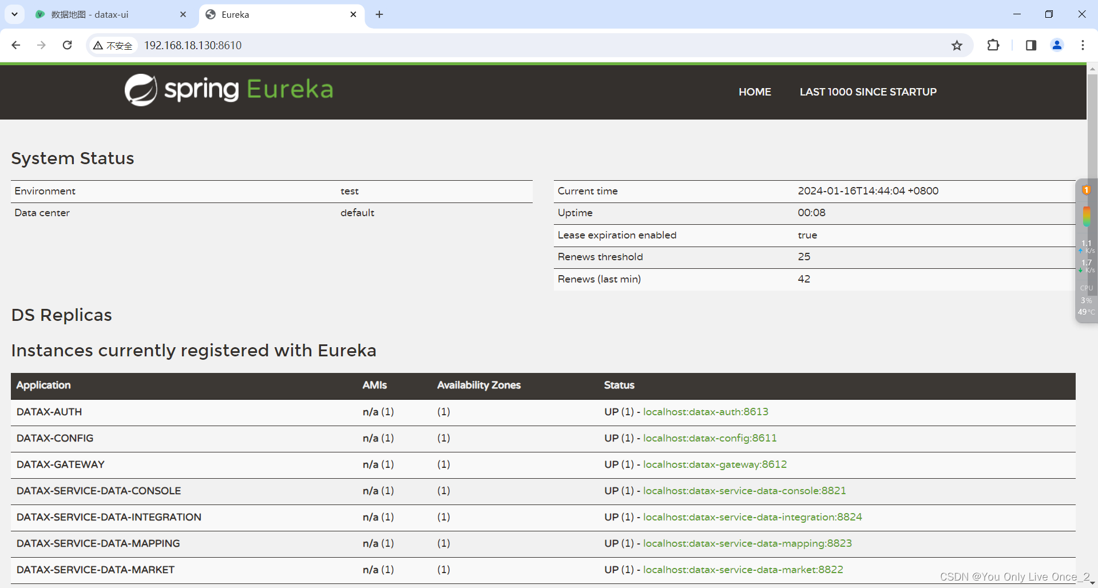1098x588 pixels.
Task: Click the browser forward arrow
Action: point(41,45)
